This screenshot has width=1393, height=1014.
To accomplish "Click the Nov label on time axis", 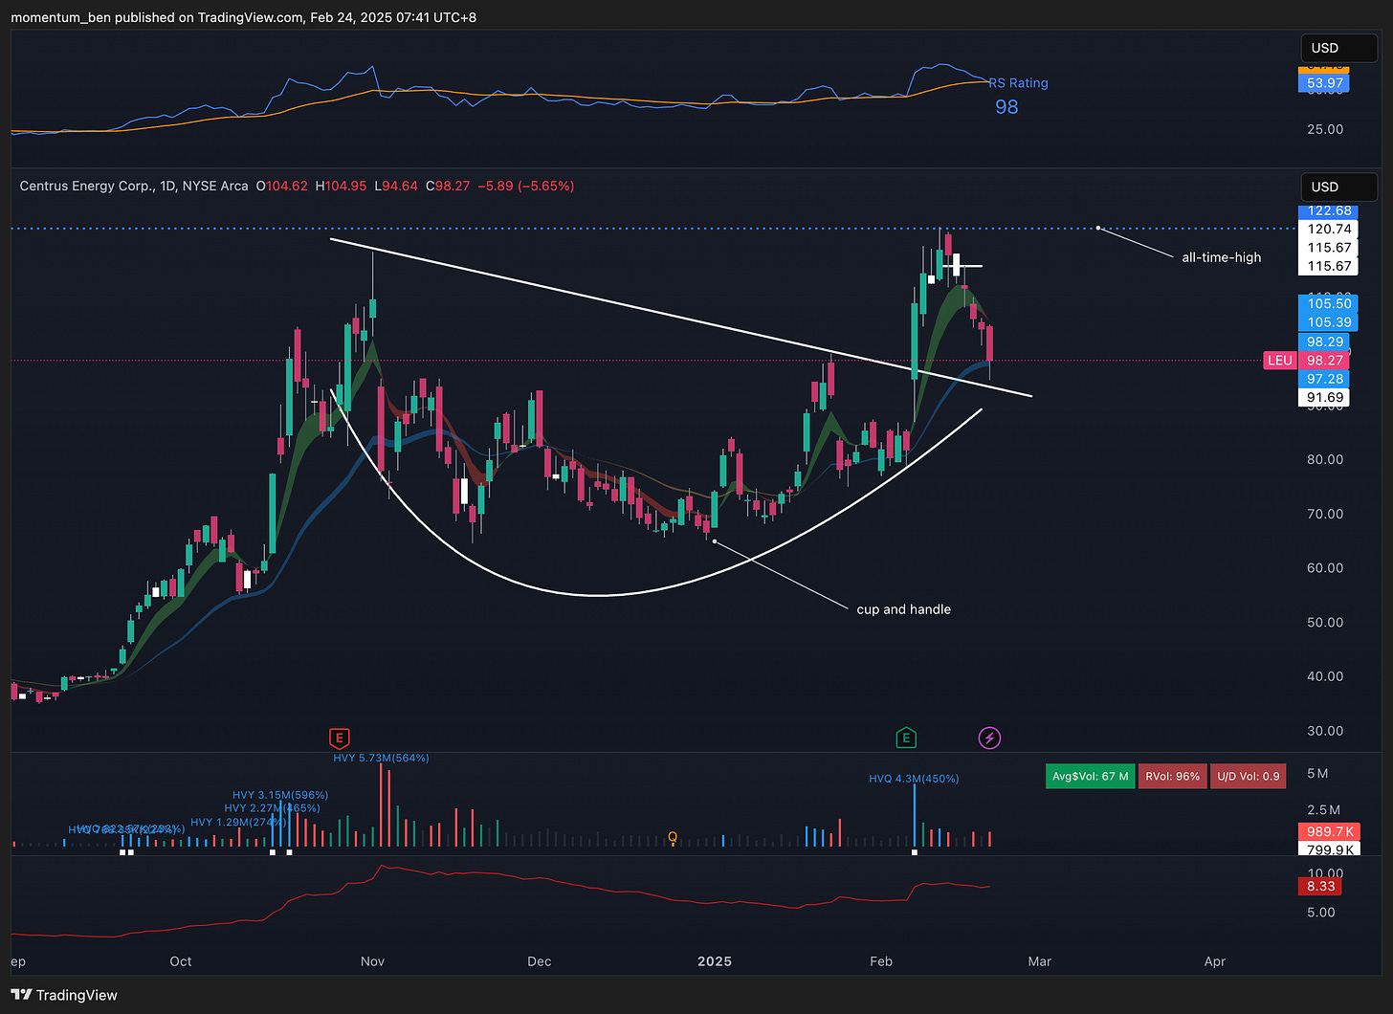I will [x=372, y=961].
